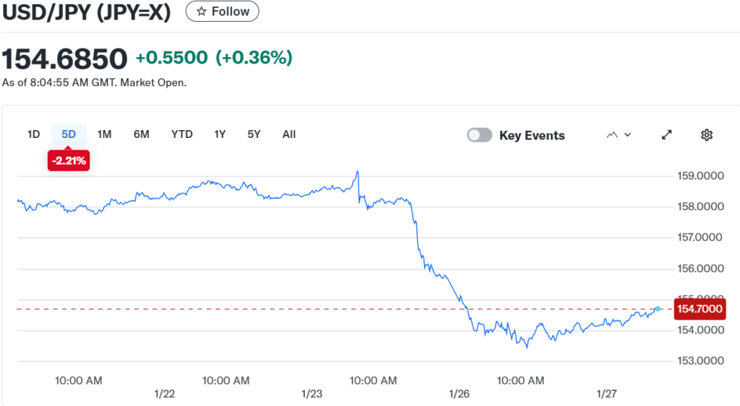
Task: Select the 1D time range
Action: click(x=33, y=134)
